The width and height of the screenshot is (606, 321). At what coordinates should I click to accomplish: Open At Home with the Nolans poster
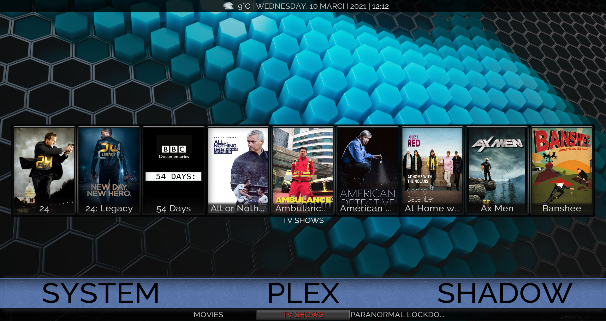coord(432,170)
